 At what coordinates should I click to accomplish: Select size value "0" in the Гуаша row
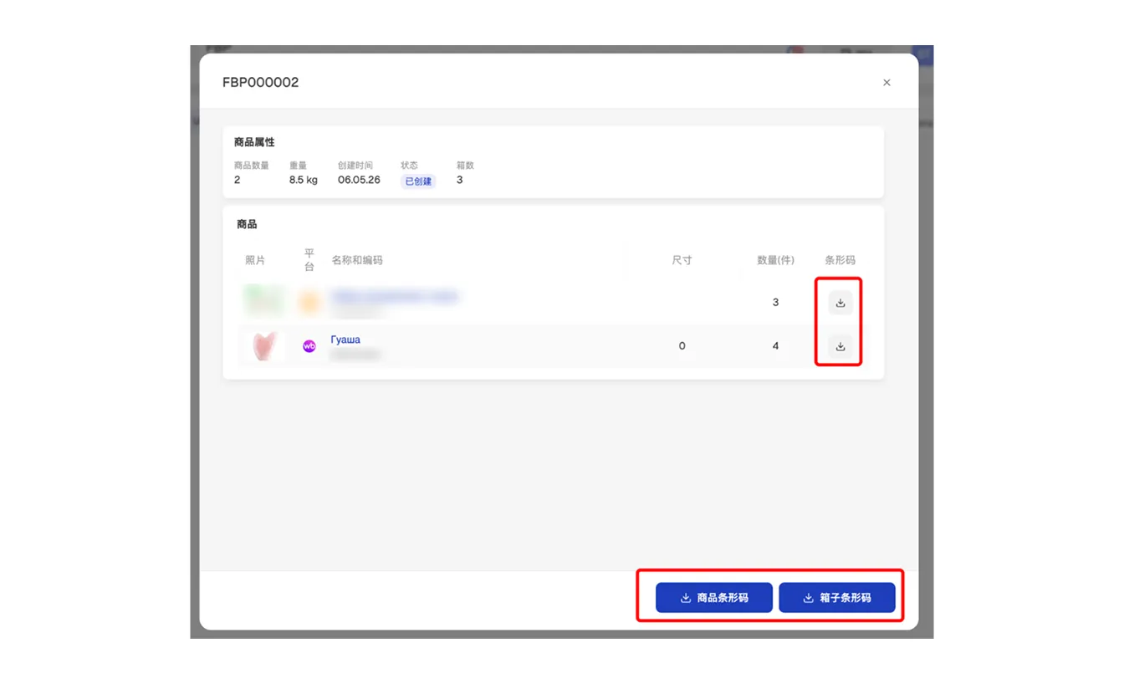[x=682, y=346]
